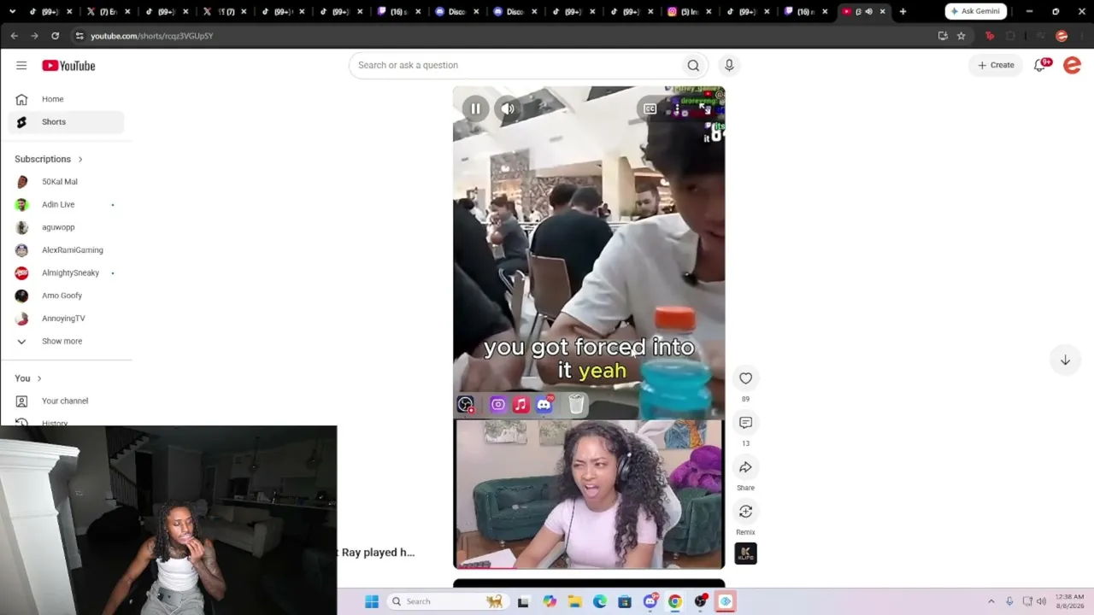This screenshot has width=1094, height=615.
Task: Click the Ask Gemini button
Action: (975, 12)
